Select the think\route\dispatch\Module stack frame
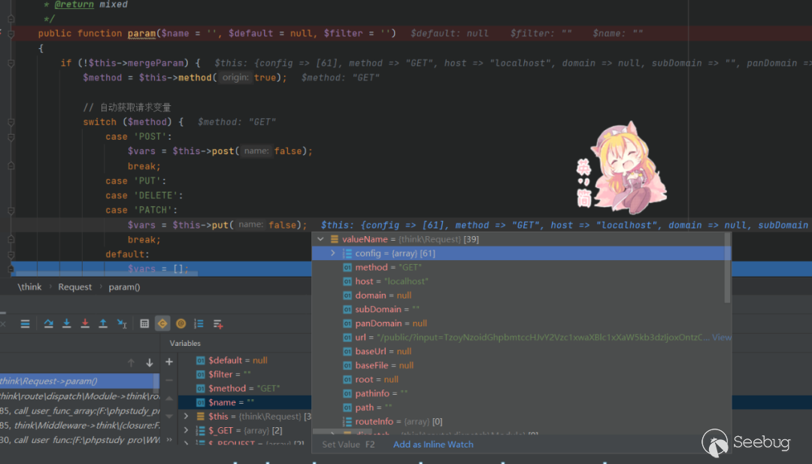This screenshot has width=812, height=464. (x=79, y=396)
